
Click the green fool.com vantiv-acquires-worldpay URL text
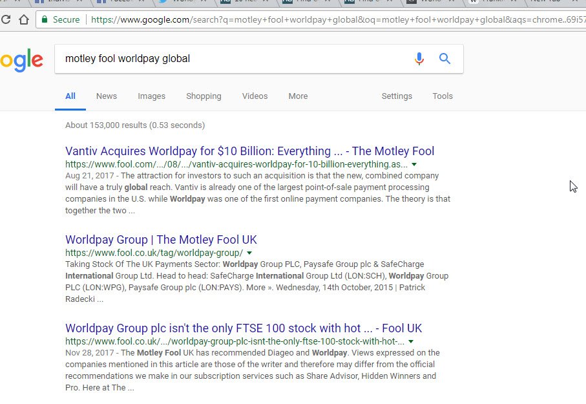236,165
